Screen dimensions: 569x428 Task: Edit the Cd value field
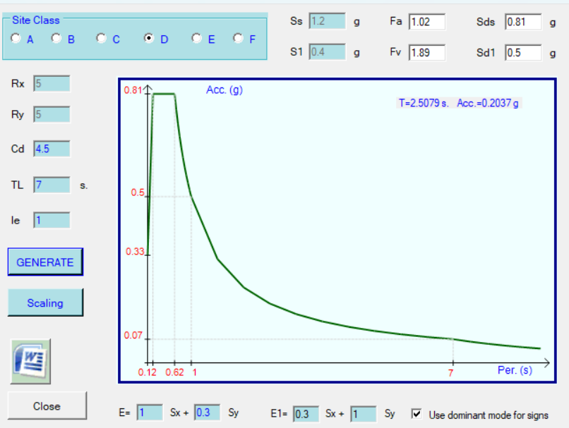pos(52,149)
